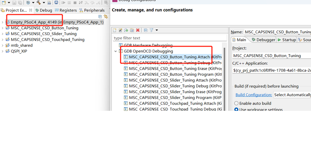Click New launch configuration icon
Image resolution: width=311 pixels, height=158 pixels.
(115, 30)
